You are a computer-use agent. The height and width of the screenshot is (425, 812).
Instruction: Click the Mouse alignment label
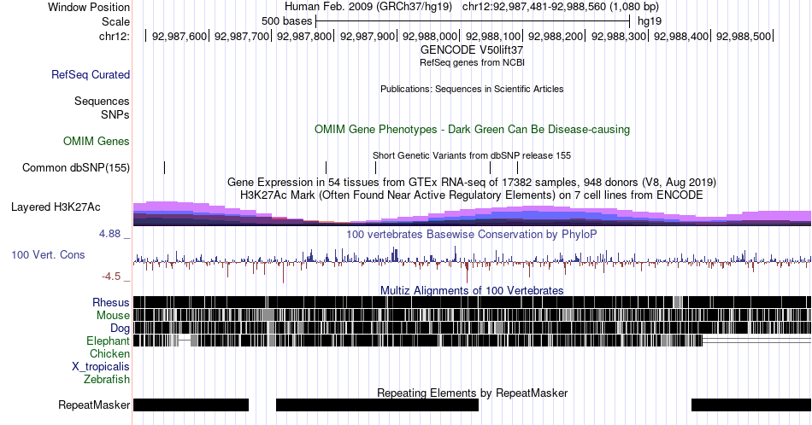tap(113, 316)
